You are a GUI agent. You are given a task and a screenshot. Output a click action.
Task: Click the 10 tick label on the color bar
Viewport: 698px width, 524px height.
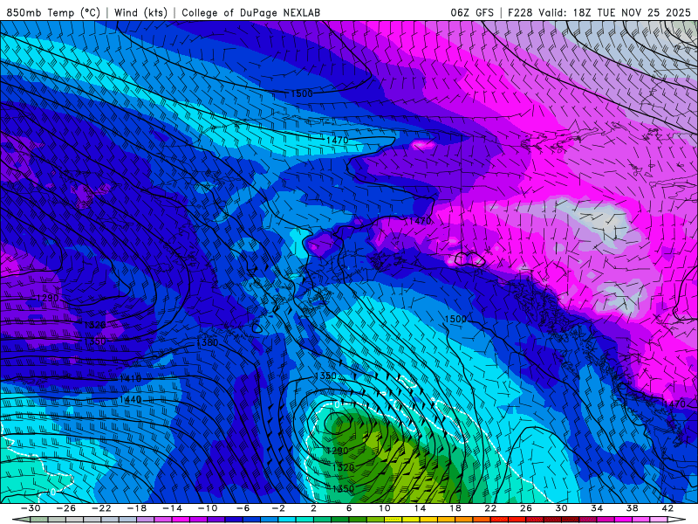tap(385, 508)
